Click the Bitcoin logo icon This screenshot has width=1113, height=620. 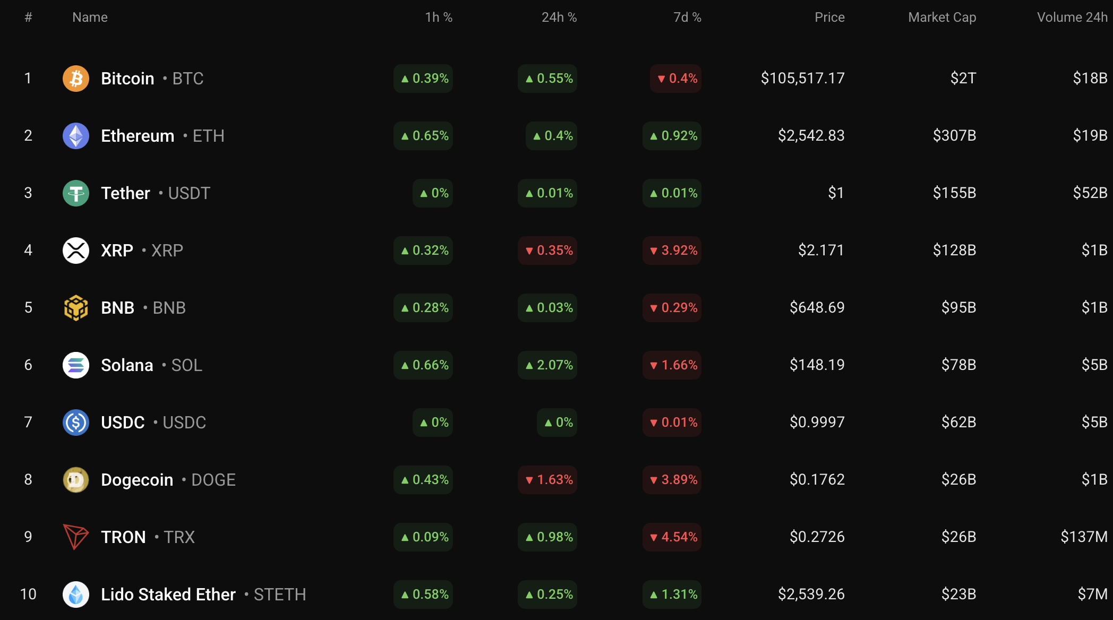point(76,79)
